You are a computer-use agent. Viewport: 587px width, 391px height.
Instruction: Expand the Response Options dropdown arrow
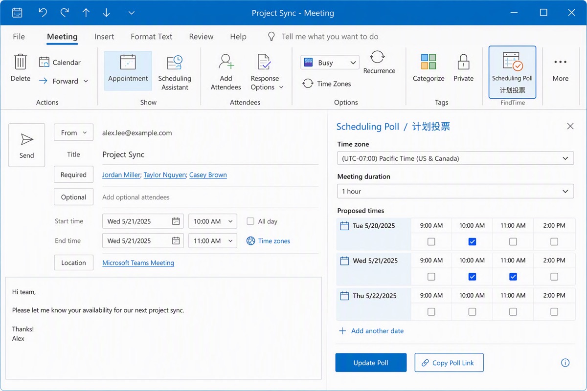coord(281,87)
